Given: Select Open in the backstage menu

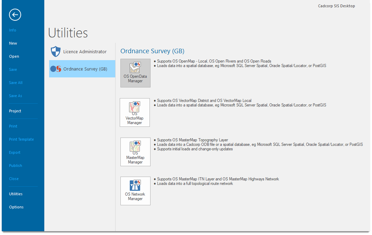Looking at the screenshot, I should [x=14, y=56].
